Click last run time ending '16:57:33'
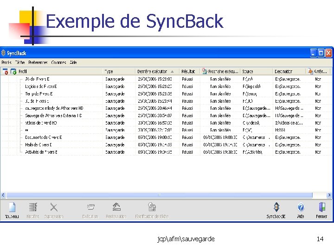Image resolution: width=334 pixels, height=250 pixels. (x=155, y=123)
